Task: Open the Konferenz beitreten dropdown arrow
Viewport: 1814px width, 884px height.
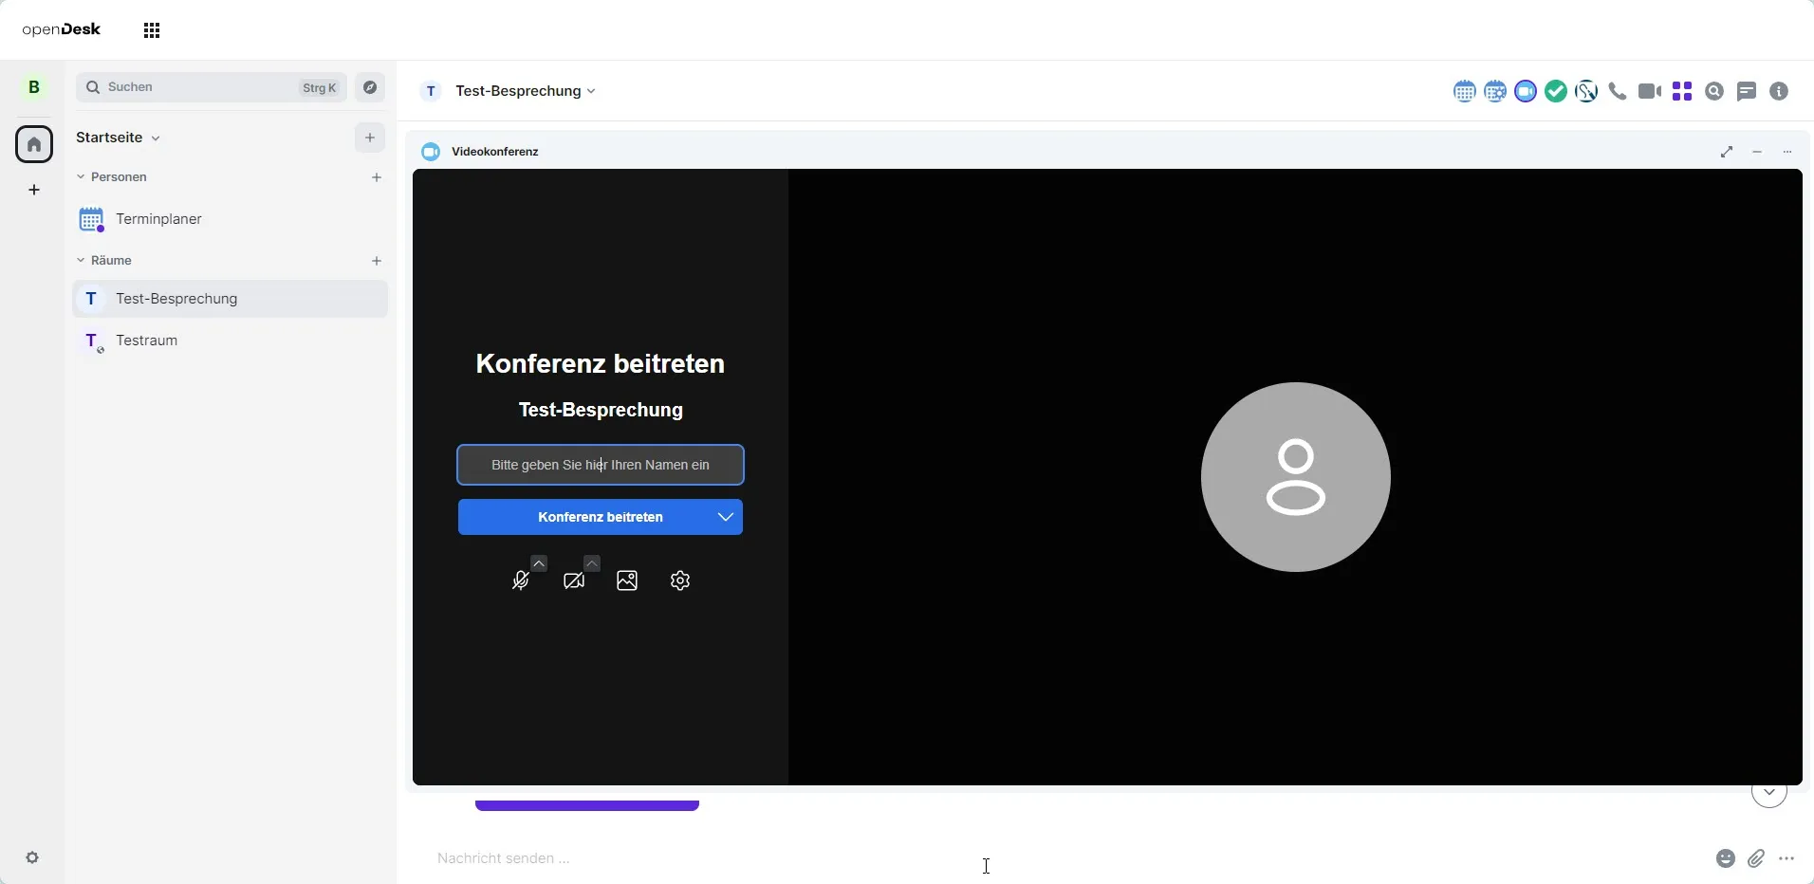Action: pos(727,518)
